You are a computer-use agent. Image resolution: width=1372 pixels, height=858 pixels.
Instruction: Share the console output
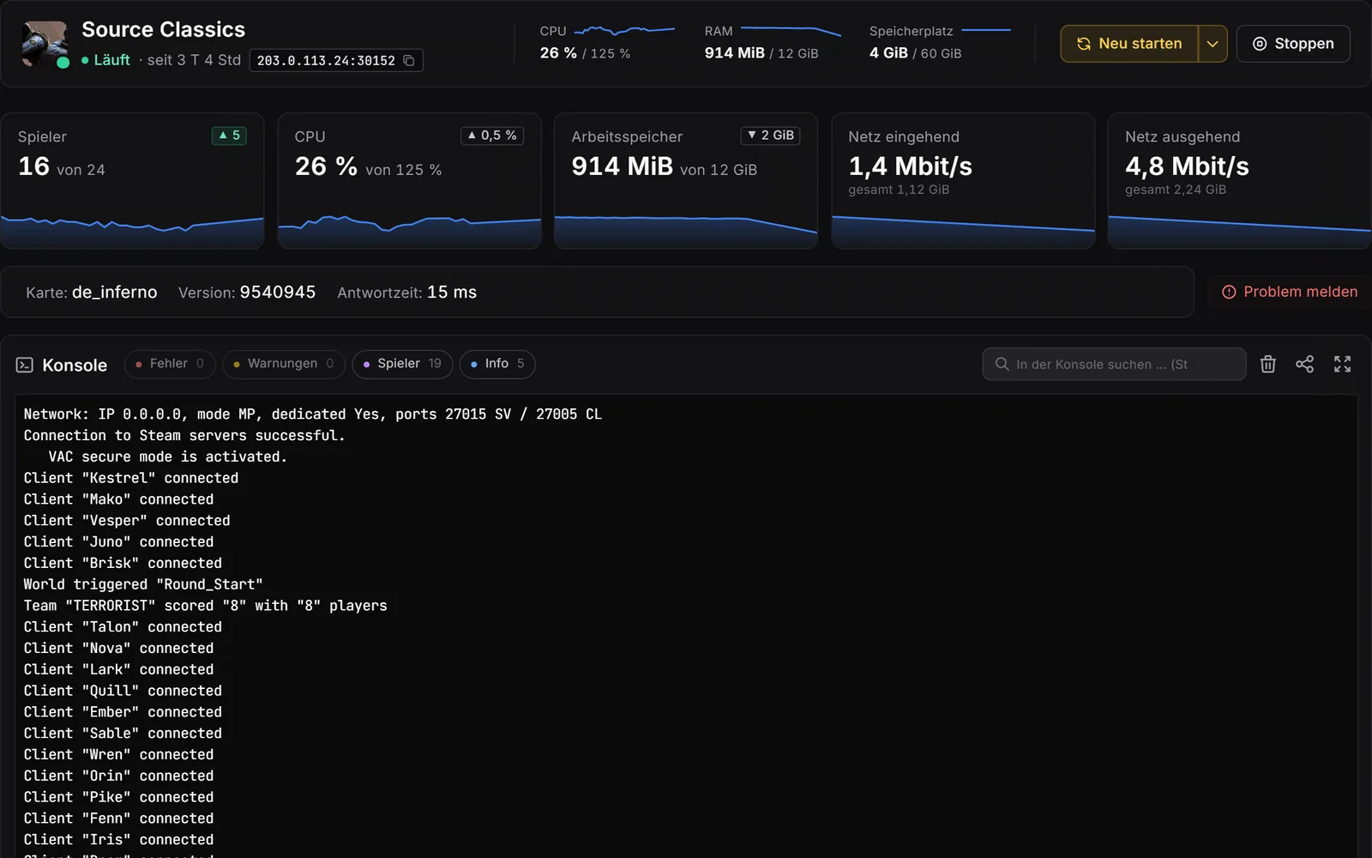pos(1304,364)
